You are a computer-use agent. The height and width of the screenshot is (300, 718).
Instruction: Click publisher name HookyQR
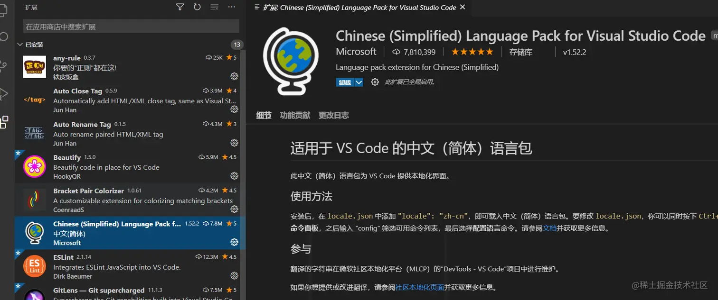click(67, 176)
